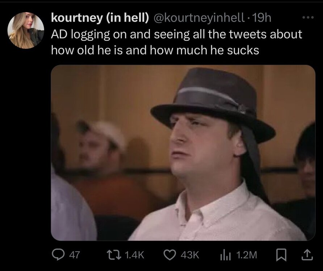Open the more options ellipsis menu

tap(306, 17)
